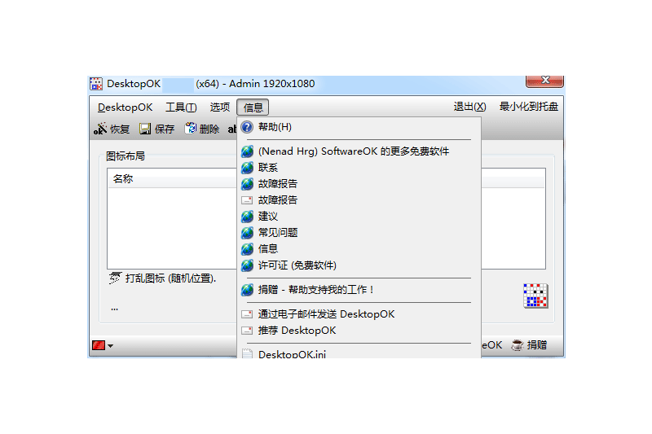Click the ... text under scramble link
The height and width of the screenshot is (434, 652).
coord(114,309)
